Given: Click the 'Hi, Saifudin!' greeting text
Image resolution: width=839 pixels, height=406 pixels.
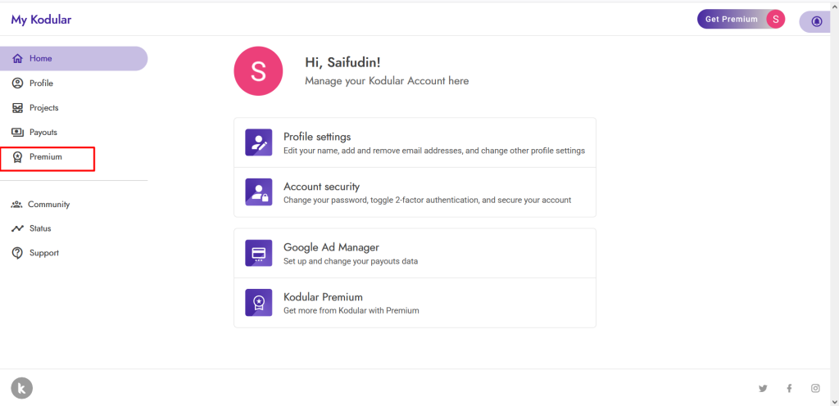Looking at the screenshot, I should (x=343, y=62).
